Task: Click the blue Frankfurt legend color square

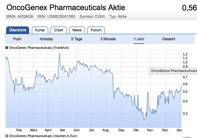Action: (6, 48)
